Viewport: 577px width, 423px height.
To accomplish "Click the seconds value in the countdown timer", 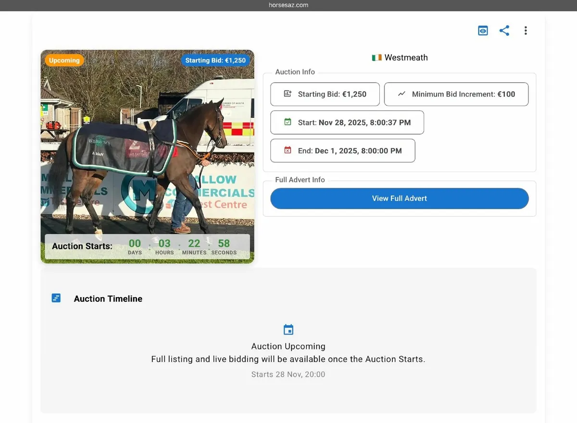I will tap(224, 243).
